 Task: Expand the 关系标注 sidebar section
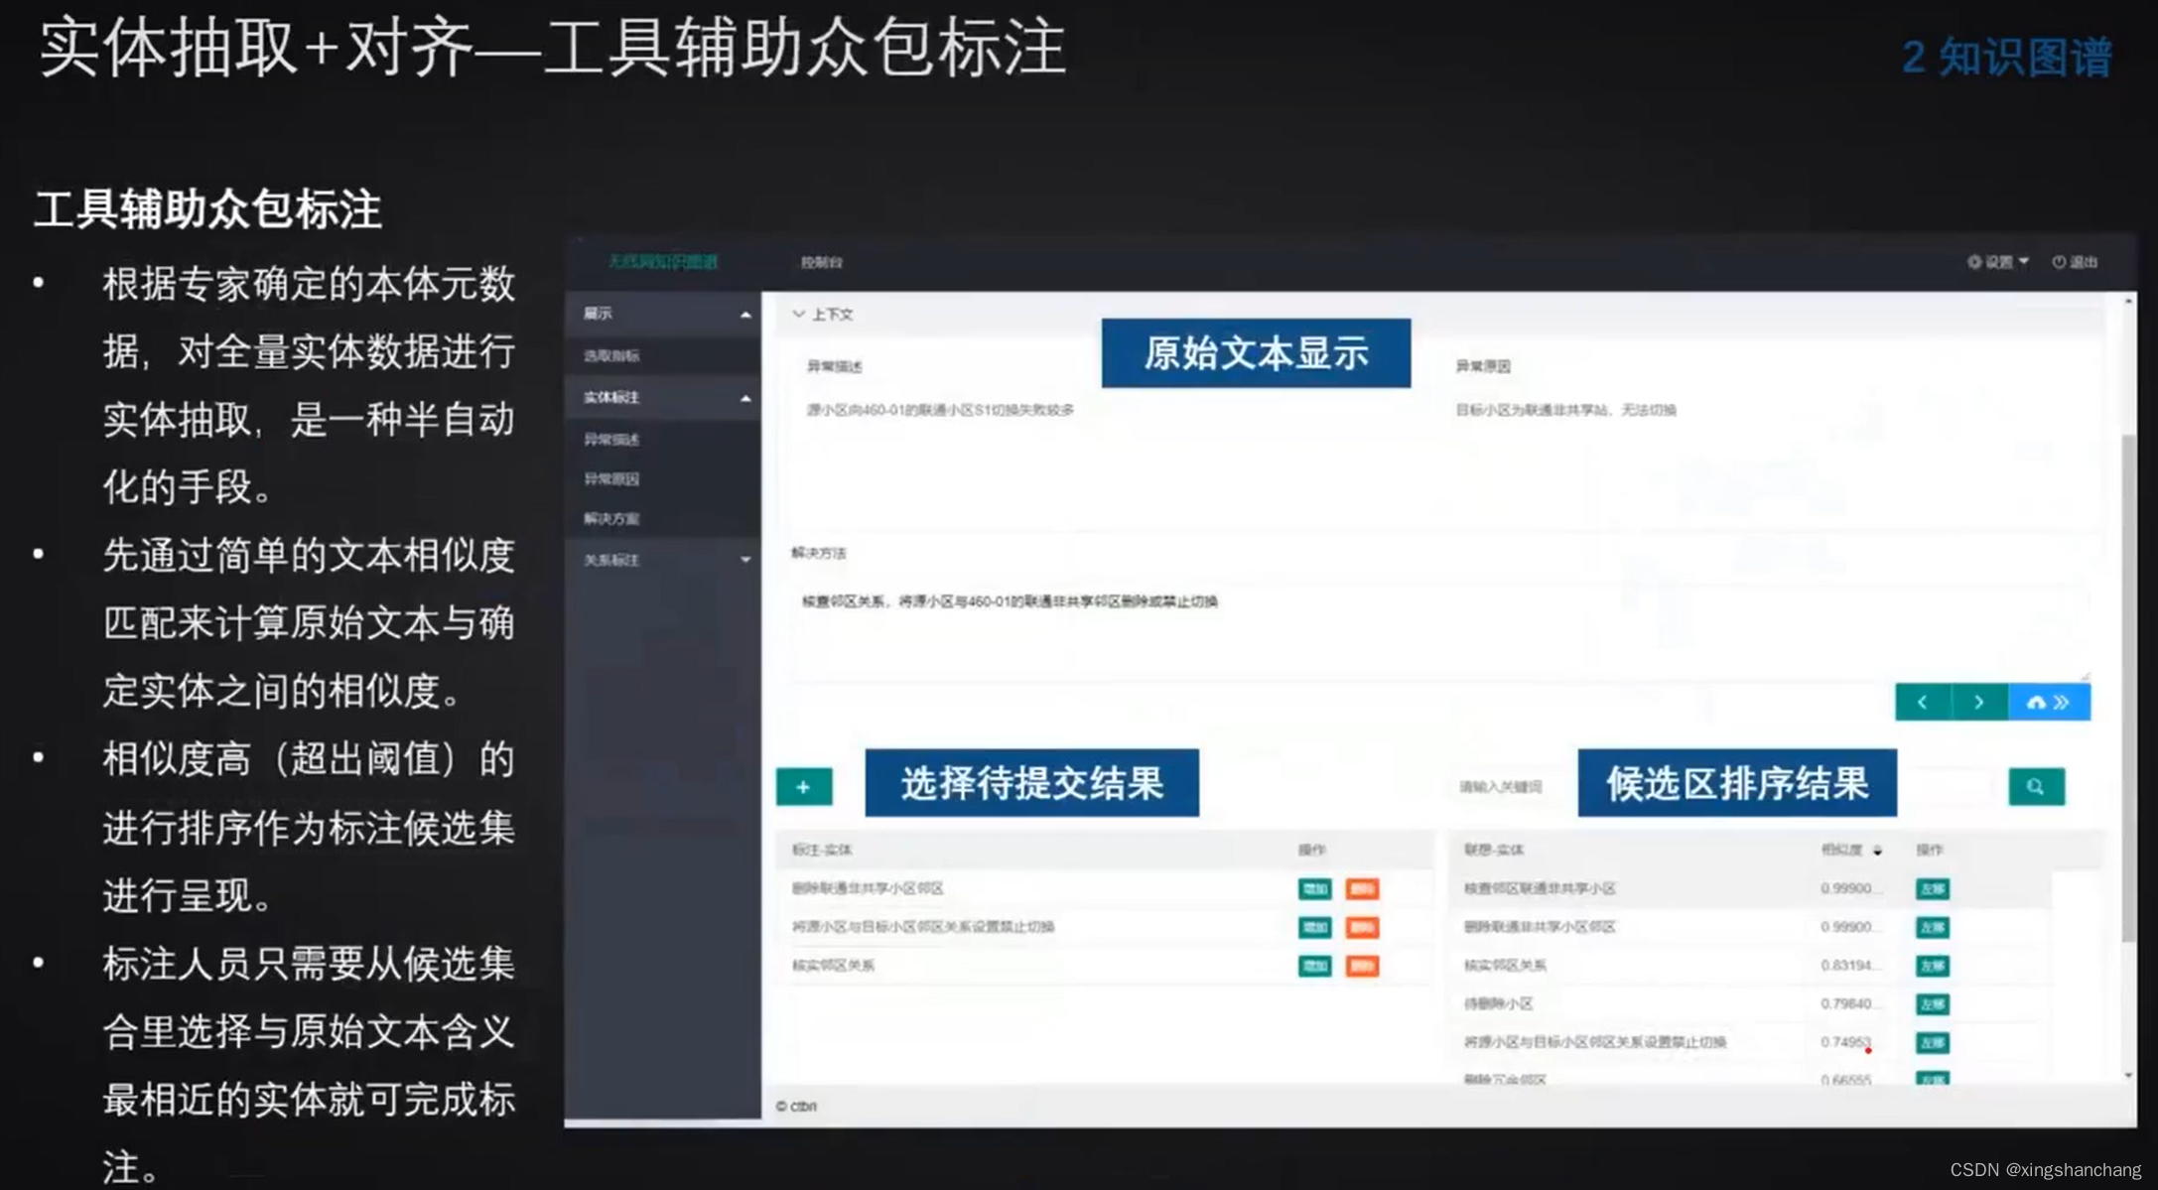[x=745, y=560]
